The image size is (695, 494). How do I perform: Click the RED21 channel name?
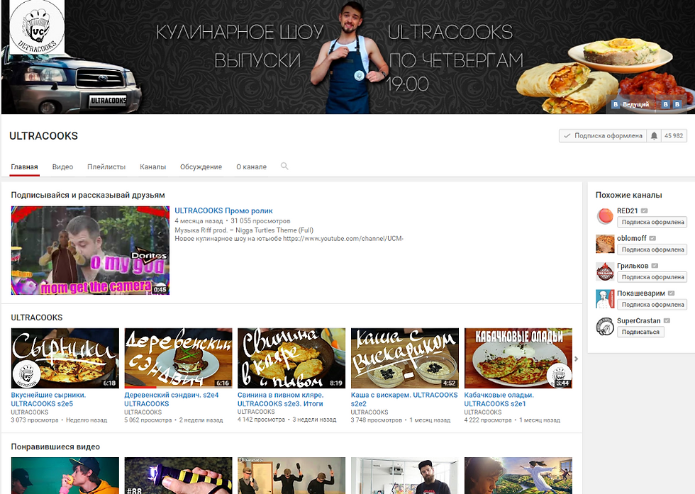(627, 211)
